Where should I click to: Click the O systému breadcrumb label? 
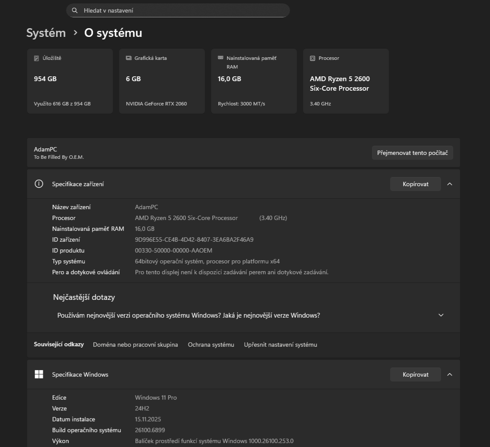(x=112, y=33)
